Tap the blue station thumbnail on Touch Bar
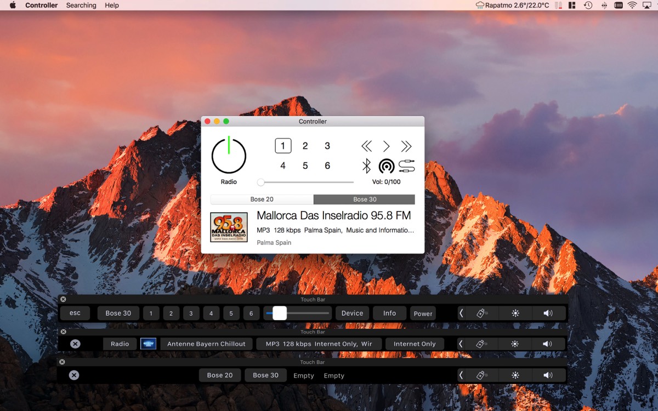This screenshot has height=411, width=658. click(148, 344)
